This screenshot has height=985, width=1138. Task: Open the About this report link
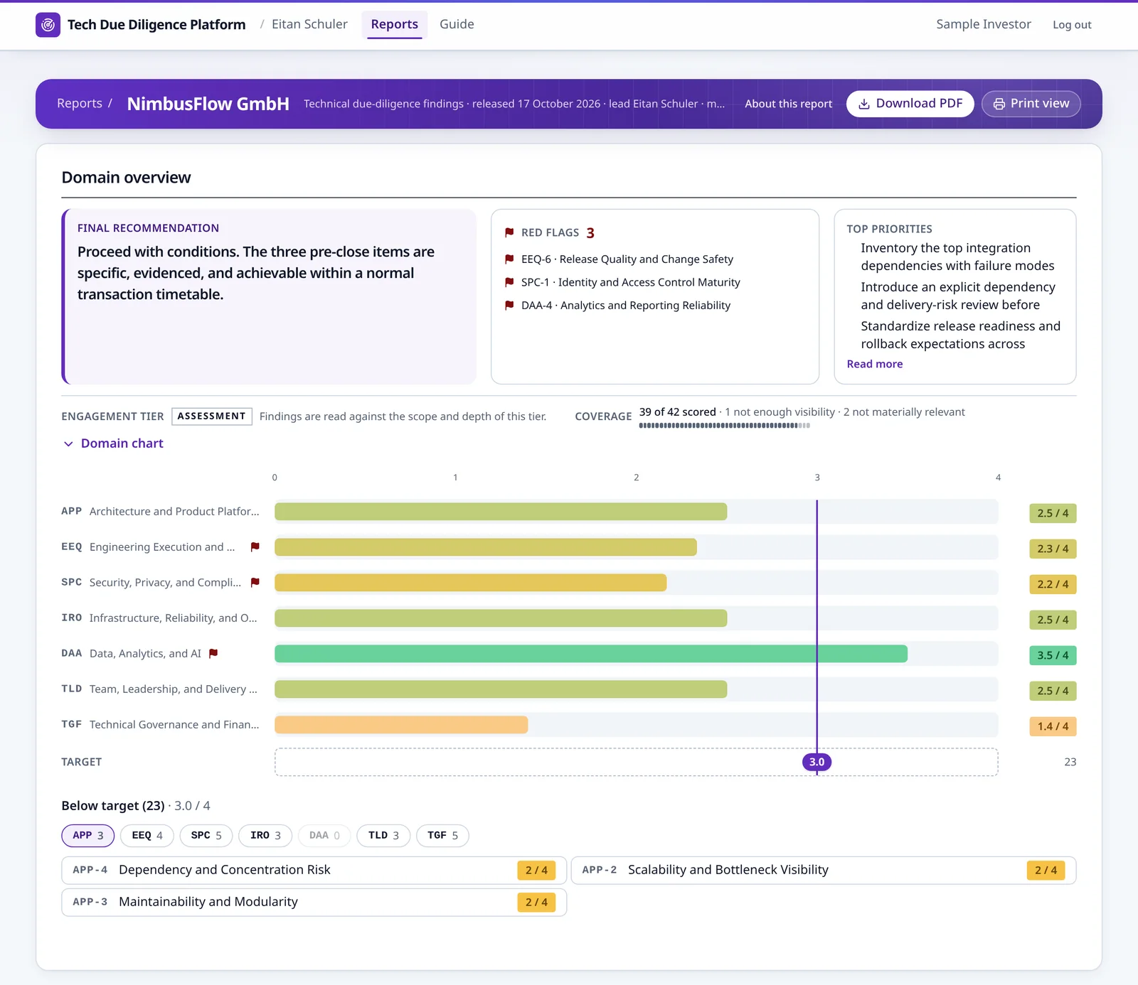tap(788, 104)
